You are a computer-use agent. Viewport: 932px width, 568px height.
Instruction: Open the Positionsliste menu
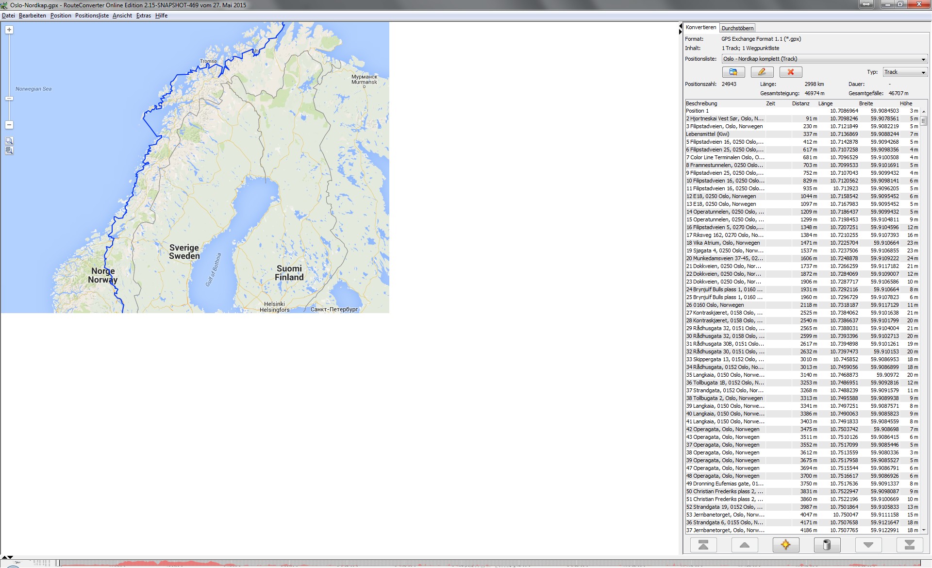coord(92,16)
